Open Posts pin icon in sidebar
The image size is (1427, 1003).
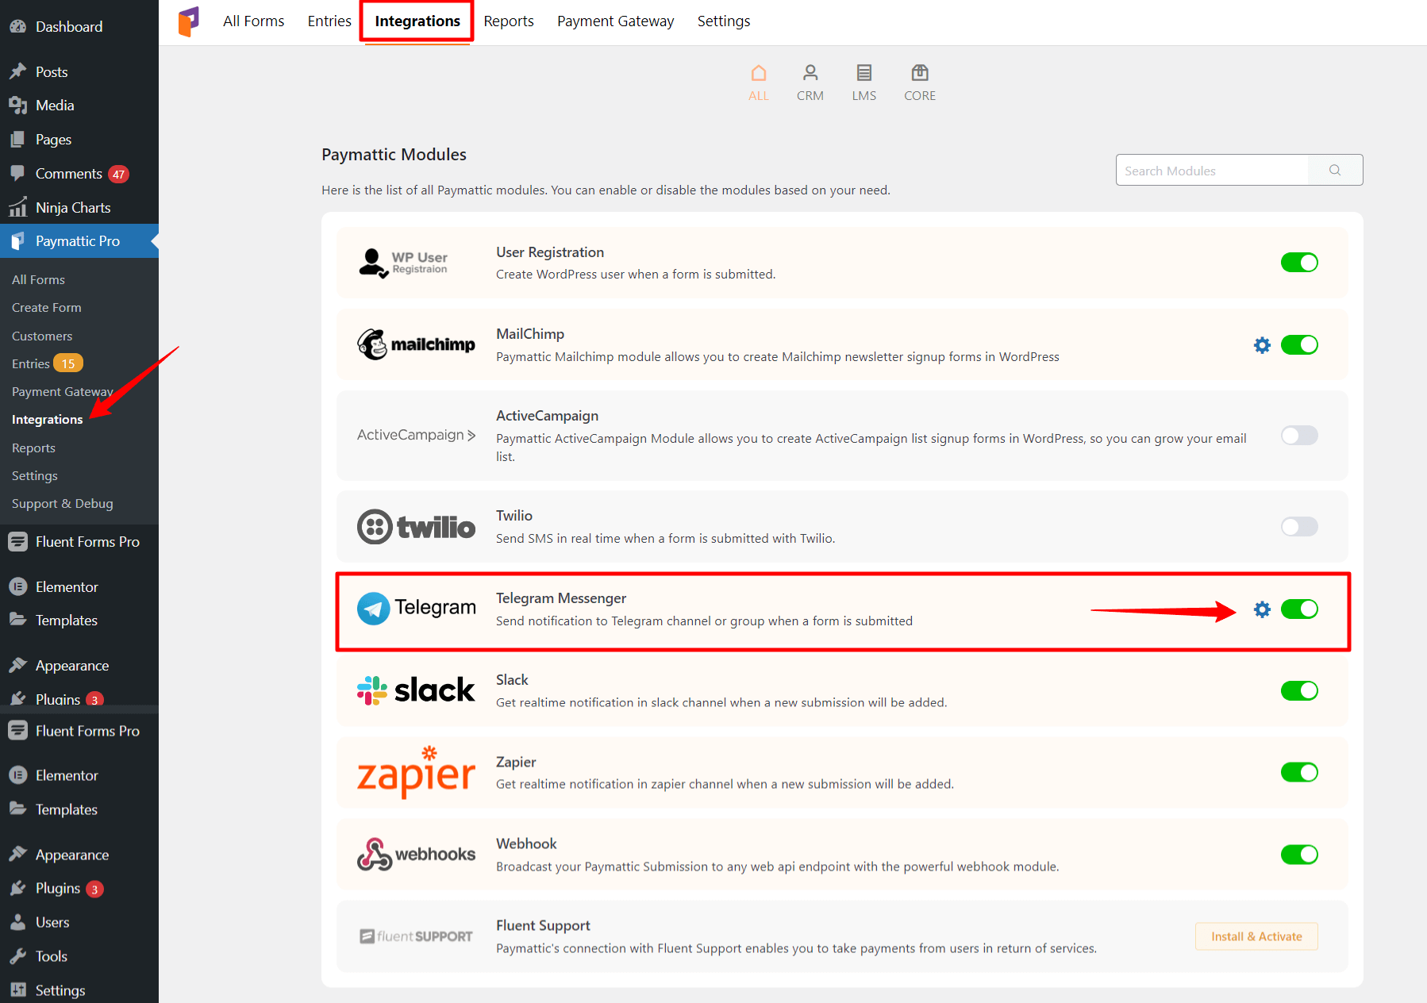point(17,71)
